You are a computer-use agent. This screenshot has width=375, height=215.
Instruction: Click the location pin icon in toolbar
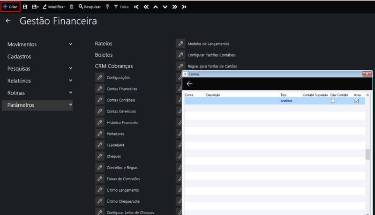107,7
